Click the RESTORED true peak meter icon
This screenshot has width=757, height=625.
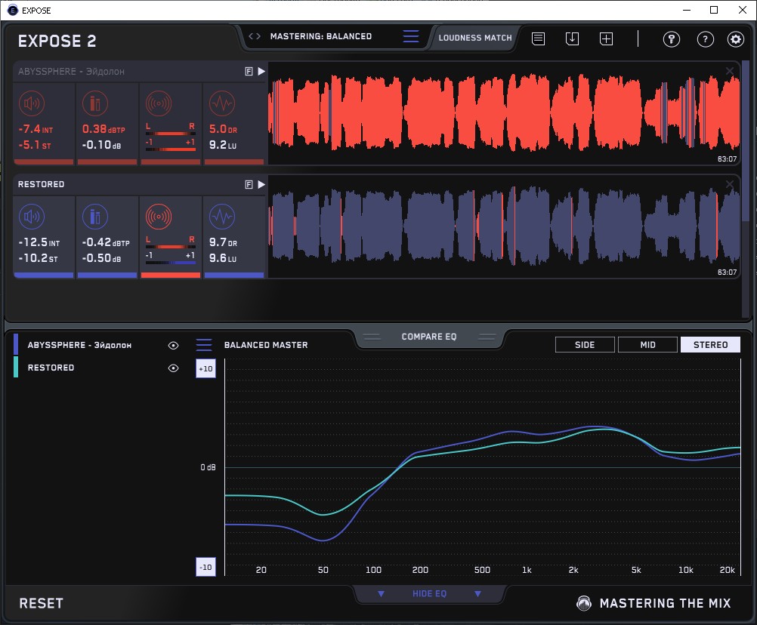click(95, 217)
